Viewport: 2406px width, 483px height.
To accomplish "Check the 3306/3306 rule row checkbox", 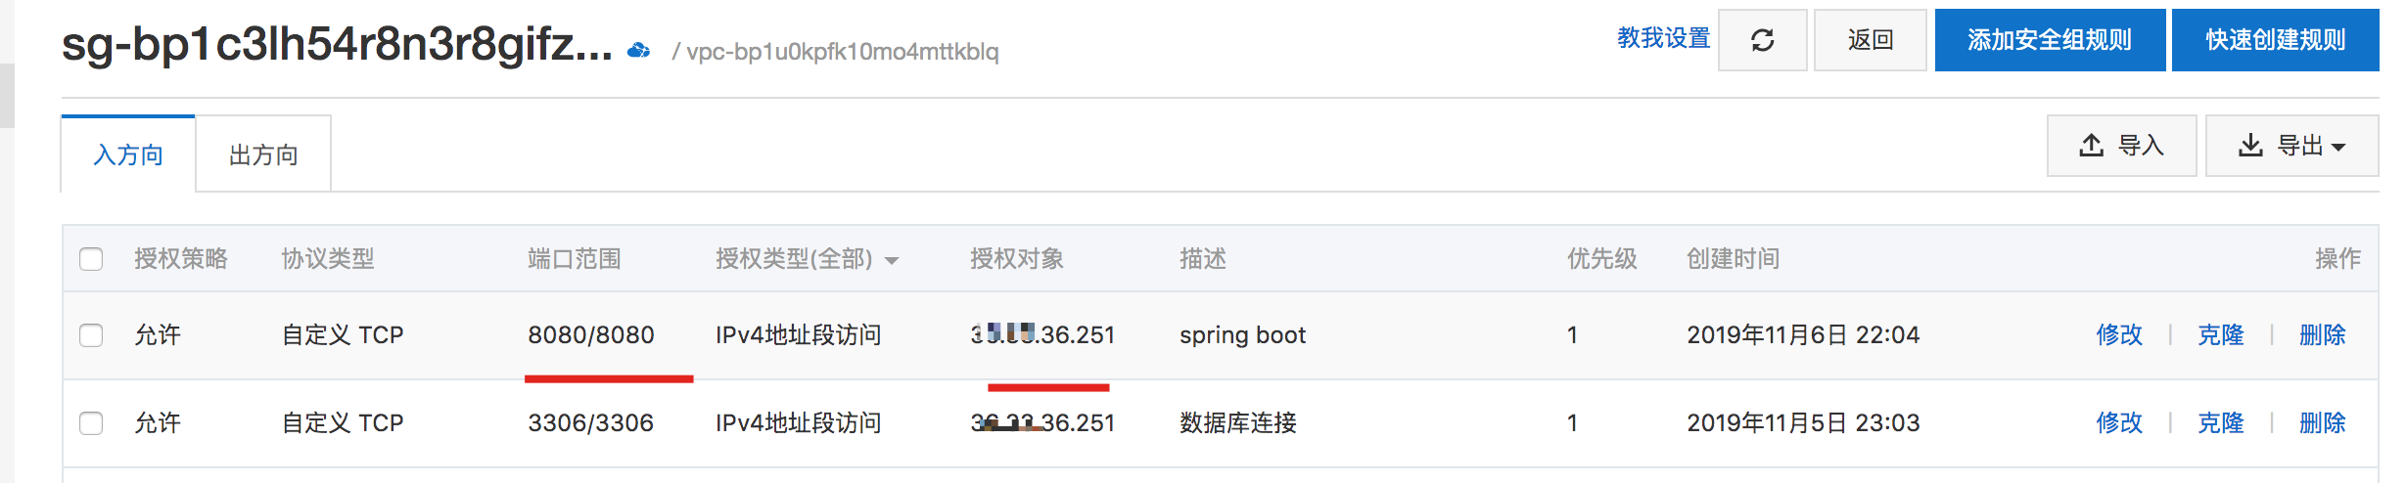I will tap(91, 423).
